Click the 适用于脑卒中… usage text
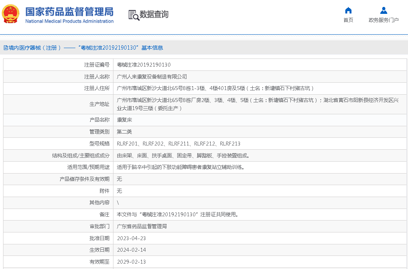 click(x=181, y=167)
